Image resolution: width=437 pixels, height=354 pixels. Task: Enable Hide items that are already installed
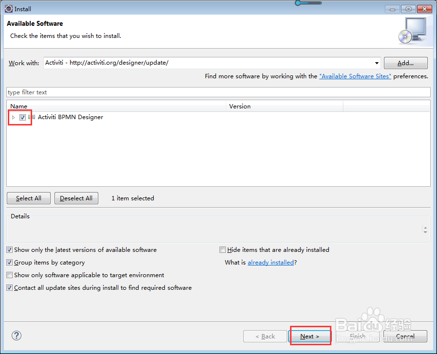[222, 250]
